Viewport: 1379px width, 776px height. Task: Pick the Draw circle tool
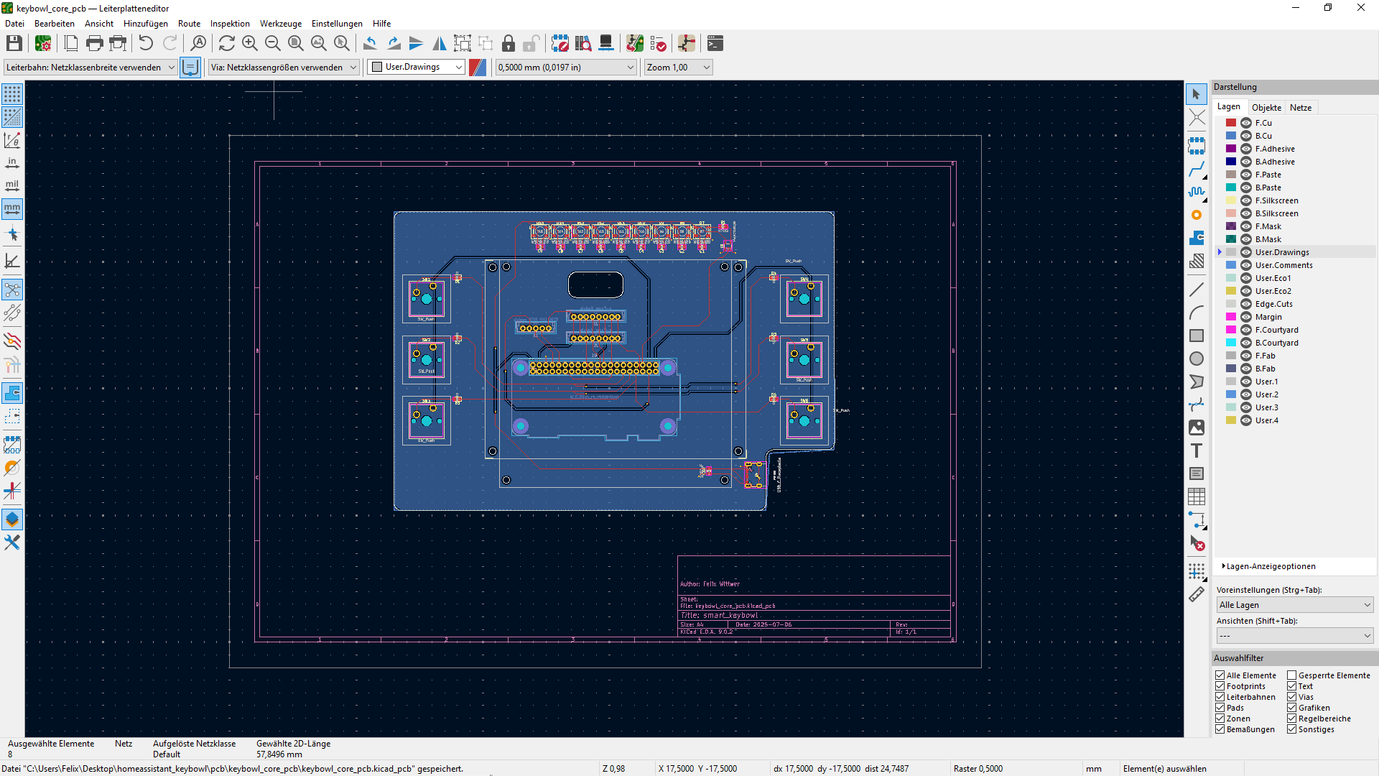point(1196,359)
